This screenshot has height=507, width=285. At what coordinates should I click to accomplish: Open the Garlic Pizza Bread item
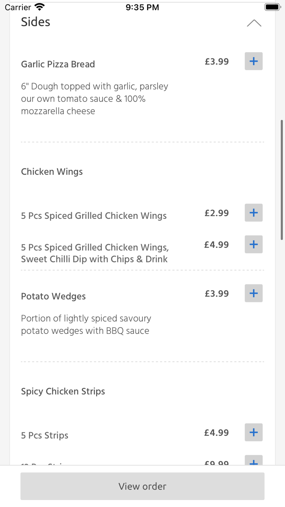click(x=58, y=64)
